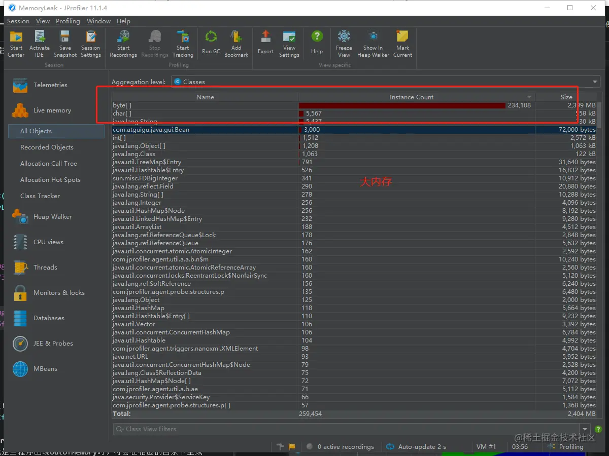Viewport: 609px width, 456px height.
Task: Select java.util.TreeMap$Entry row
Action: pyautogui.click(x=354, y=162)
